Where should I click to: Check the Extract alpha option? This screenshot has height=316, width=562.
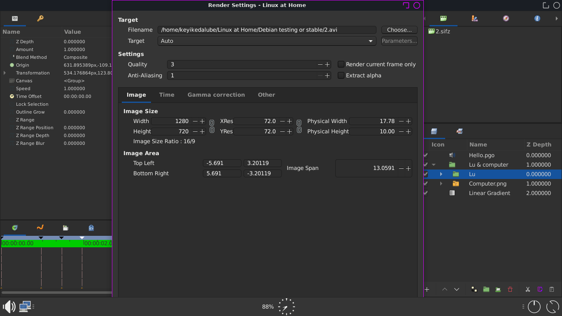point(341,75)
